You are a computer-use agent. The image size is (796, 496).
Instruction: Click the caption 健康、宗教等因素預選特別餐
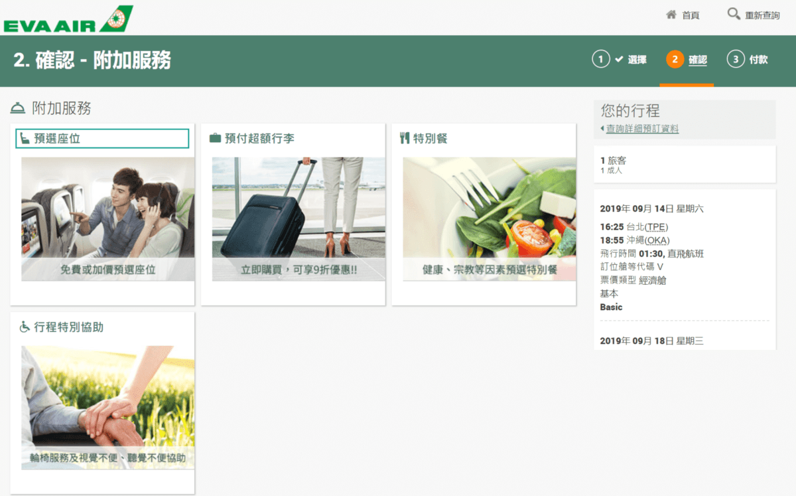(x=490, y=270)
